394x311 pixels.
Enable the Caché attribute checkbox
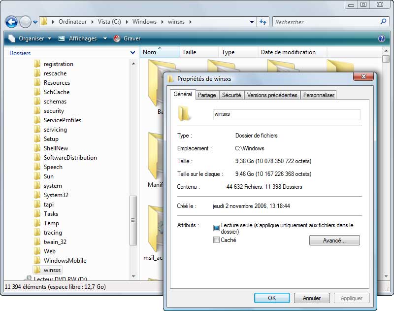(216, 240)
